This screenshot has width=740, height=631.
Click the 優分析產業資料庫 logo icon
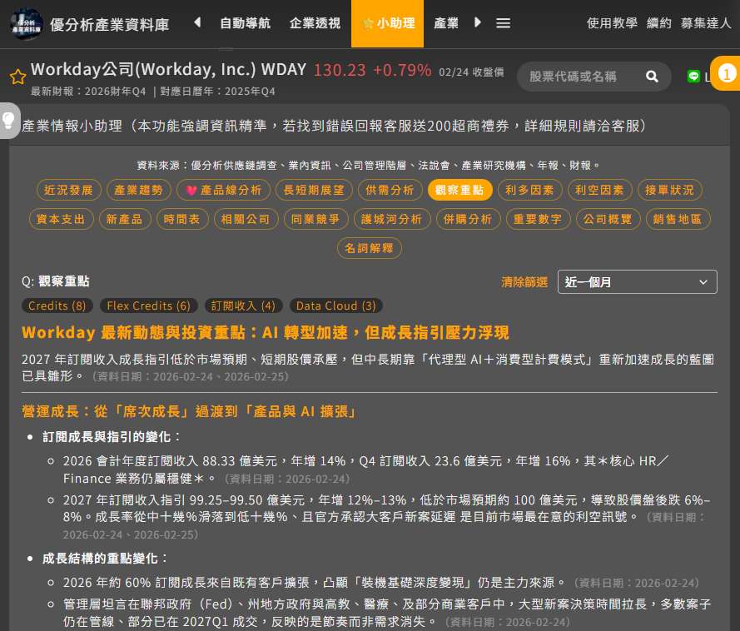[x=27, y=23]
